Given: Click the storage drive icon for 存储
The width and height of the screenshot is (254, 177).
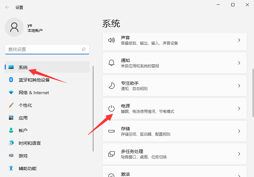Looking at the screenshot, I should tap(111, 131).
